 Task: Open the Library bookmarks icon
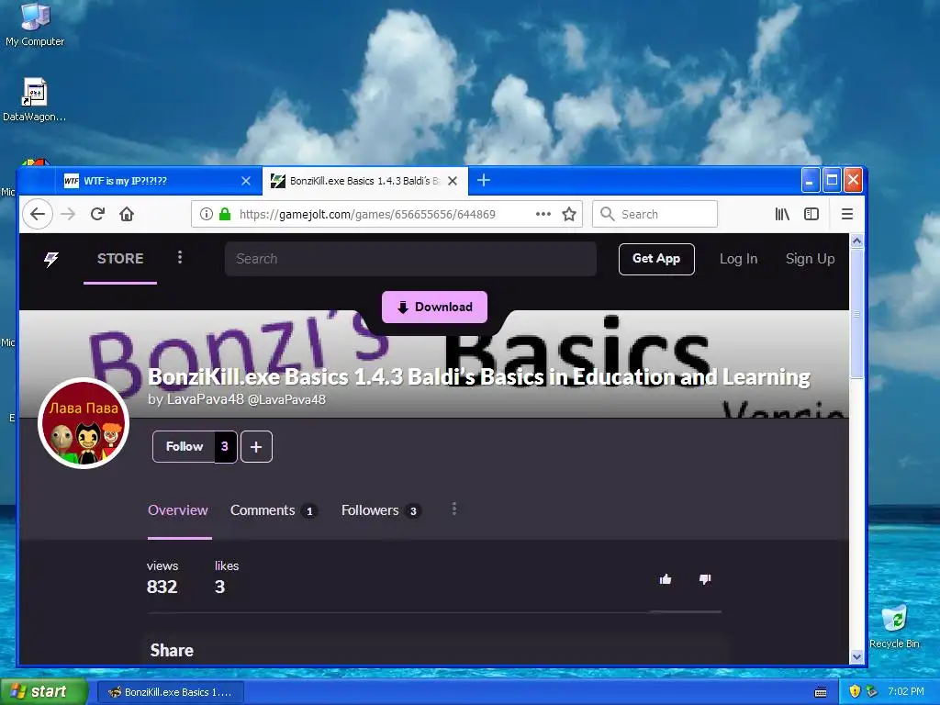coord(782,214)
